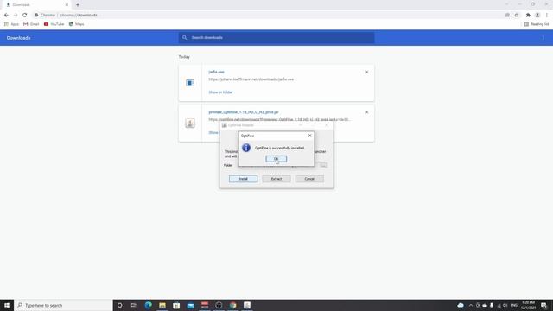553x311 pixels.
Task: Click the weather cloud icon in the tray
Action: [461, 305]
